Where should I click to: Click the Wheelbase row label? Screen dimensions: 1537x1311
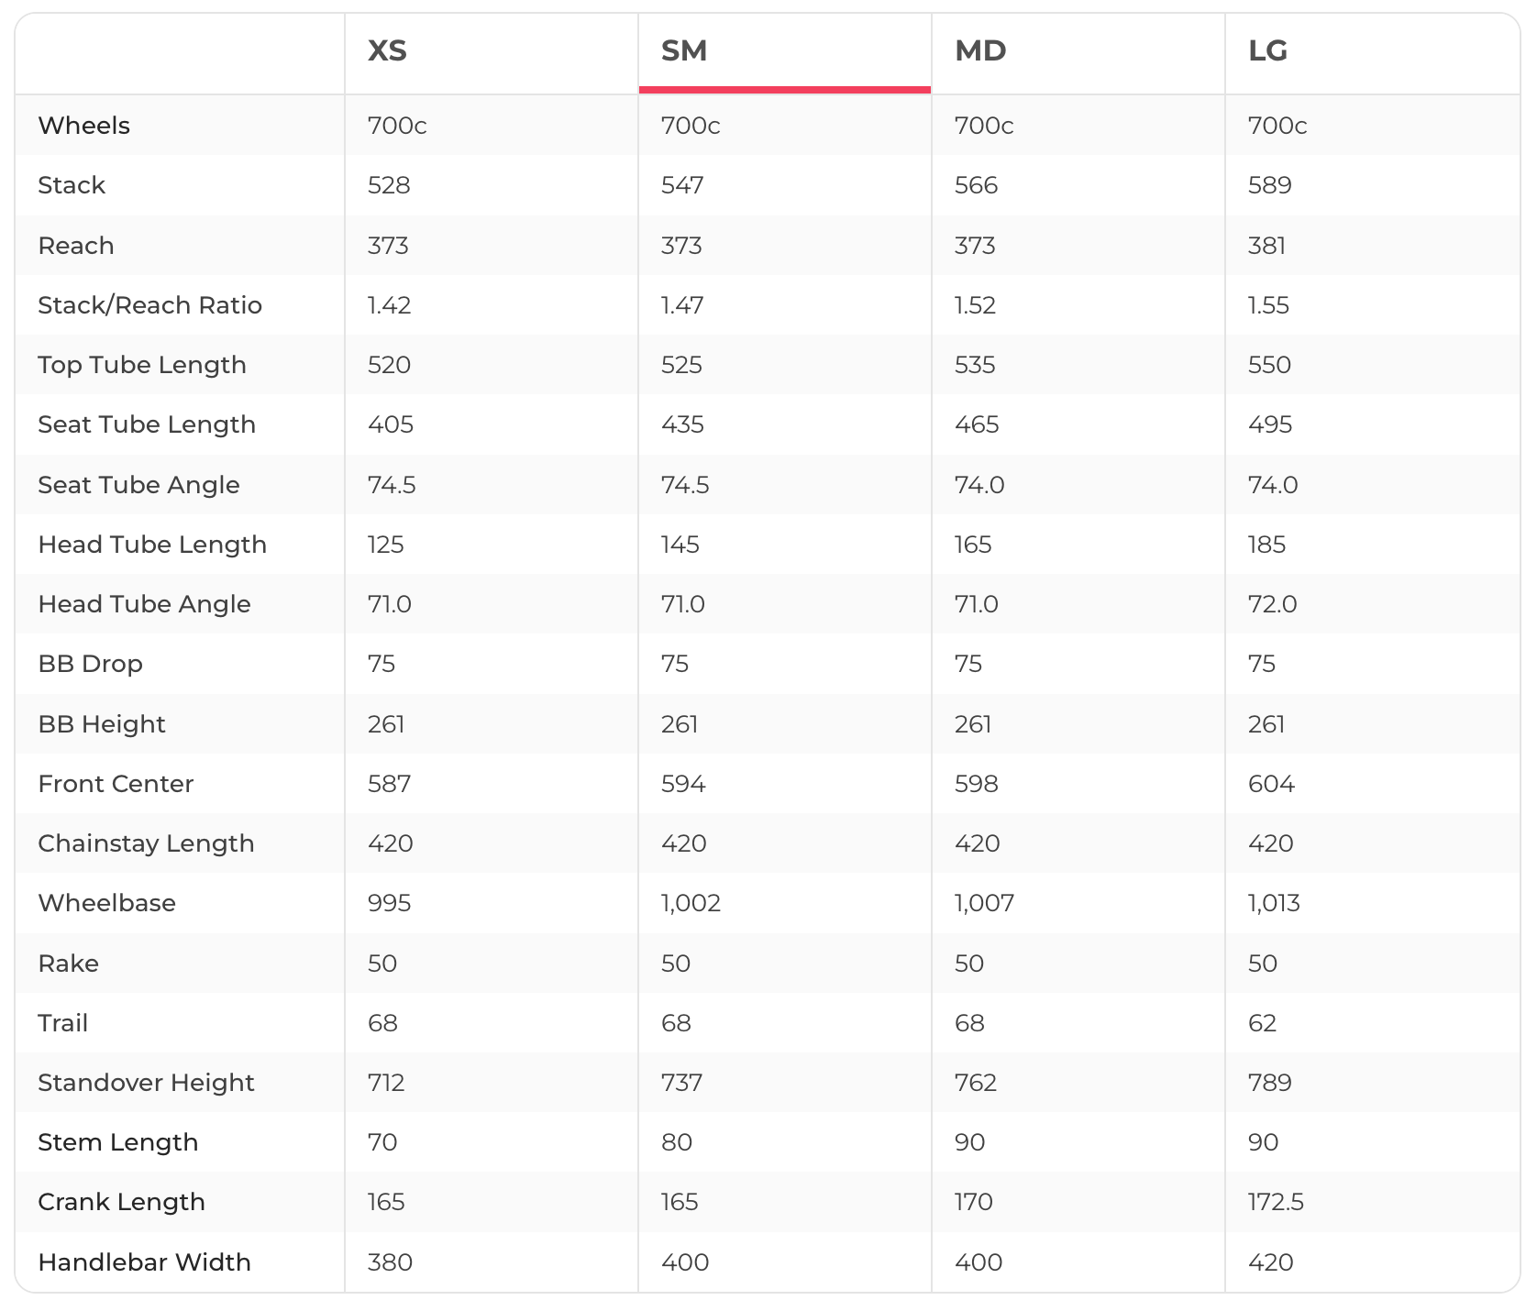coord(106,903)
